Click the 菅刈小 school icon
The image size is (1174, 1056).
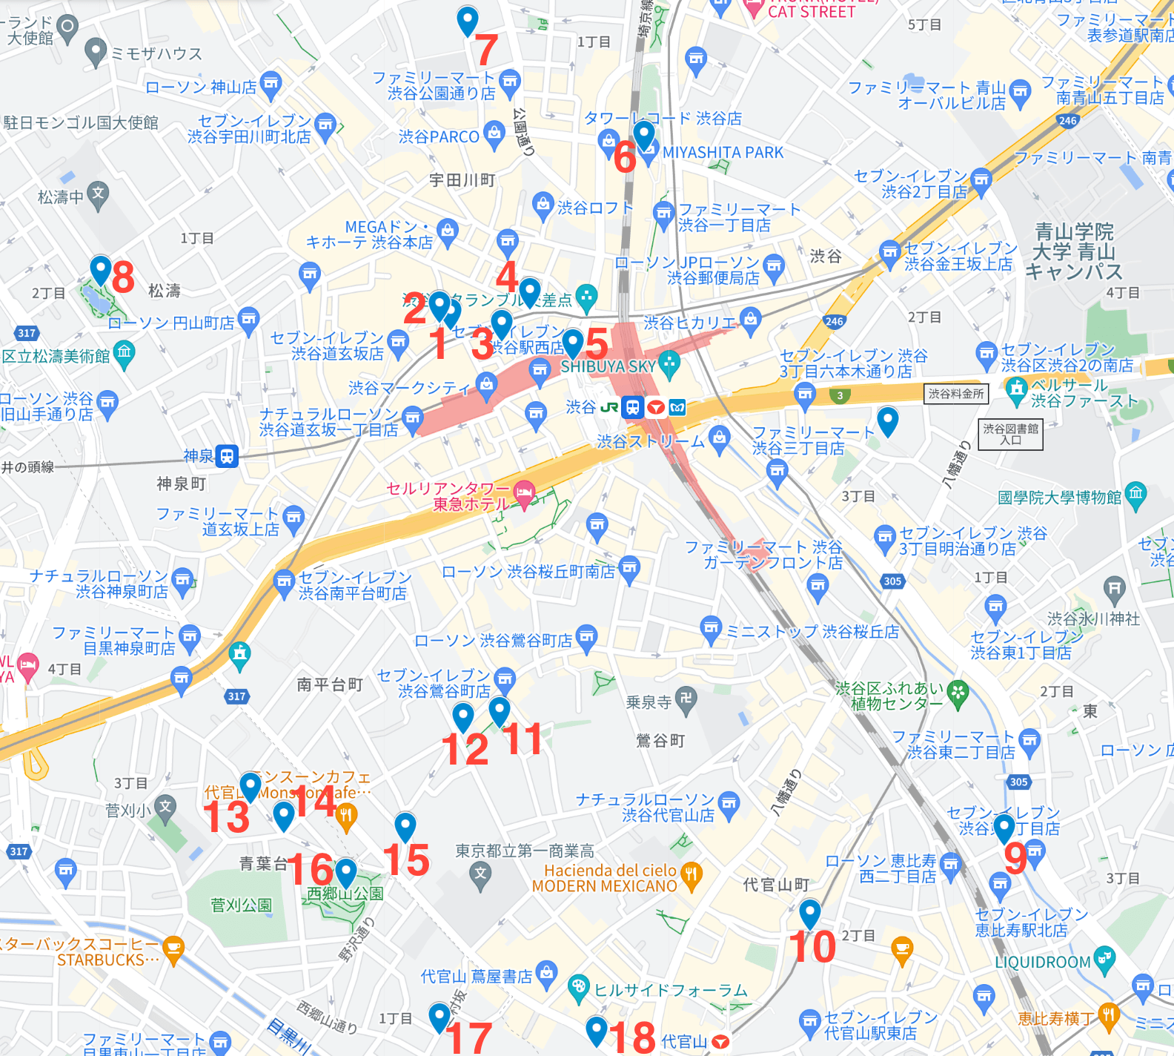click(165, 809)
